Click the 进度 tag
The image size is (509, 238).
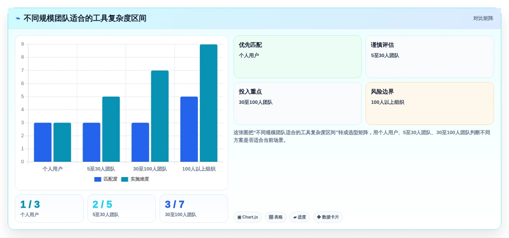pos(300,217)
